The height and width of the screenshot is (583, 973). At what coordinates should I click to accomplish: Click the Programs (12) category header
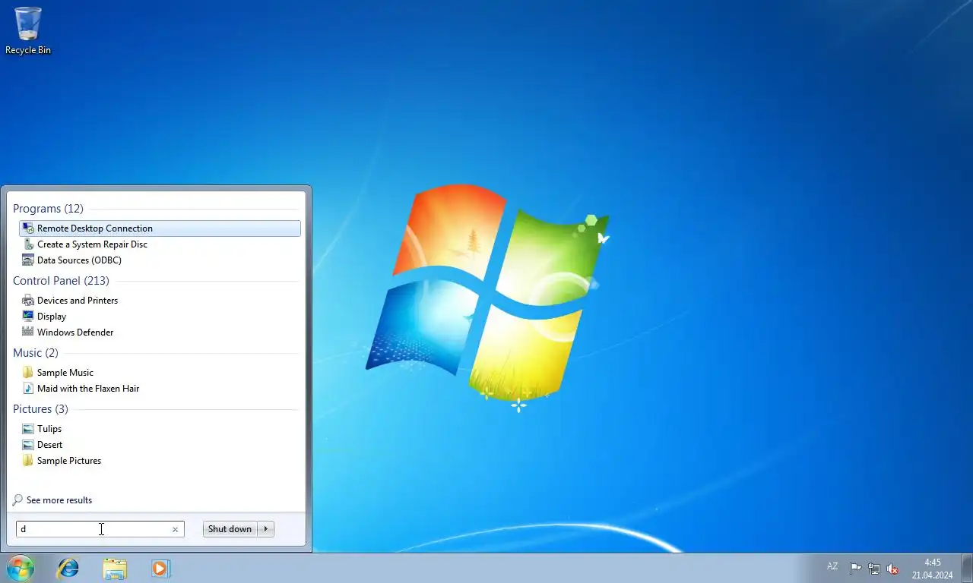(x=48, y=209)
